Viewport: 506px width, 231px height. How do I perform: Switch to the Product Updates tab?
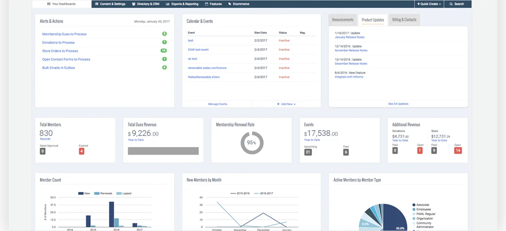373,20
